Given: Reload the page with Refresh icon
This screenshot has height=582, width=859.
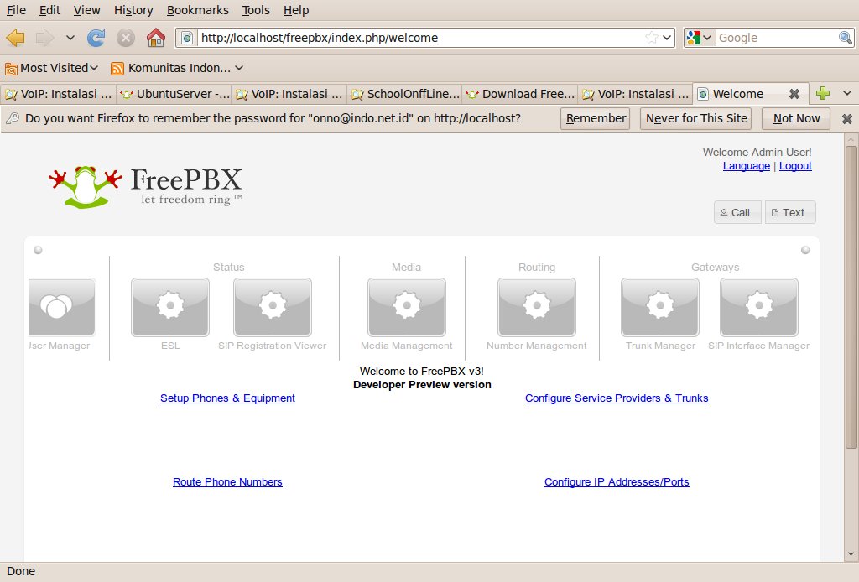Looking at the screenshot, I should [x=96, y=38].
